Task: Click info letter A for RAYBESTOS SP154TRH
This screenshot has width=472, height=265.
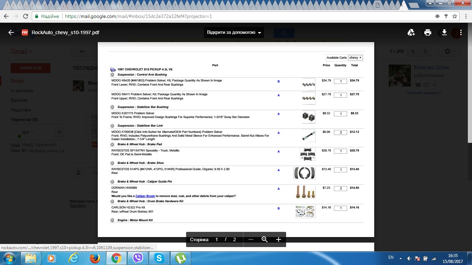Action: 279,151
